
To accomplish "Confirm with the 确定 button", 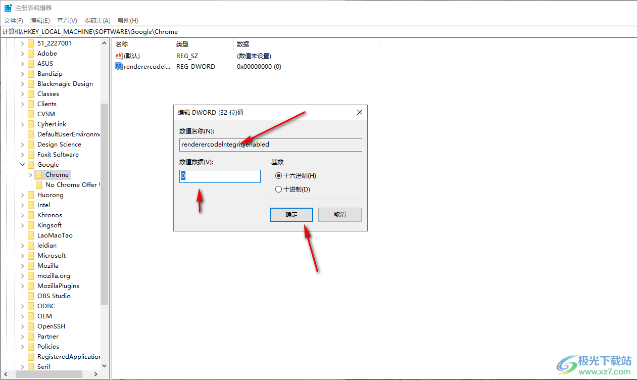I will (291, 214).
